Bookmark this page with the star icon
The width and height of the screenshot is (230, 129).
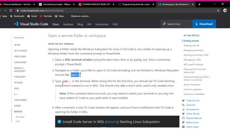pos(218,10)
